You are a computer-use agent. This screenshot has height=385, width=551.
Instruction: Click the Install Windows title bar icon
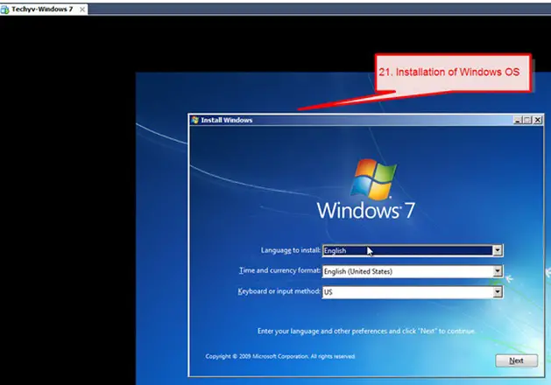coord(195,120)
